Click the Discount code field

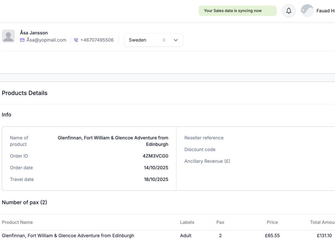click(200, 150)
